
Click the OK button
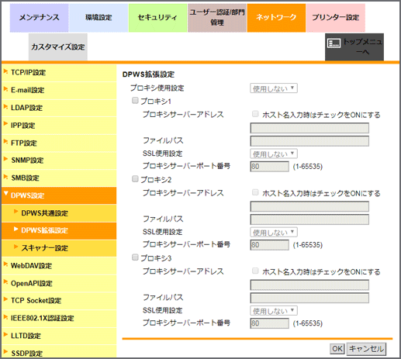[x=337, y=349]
